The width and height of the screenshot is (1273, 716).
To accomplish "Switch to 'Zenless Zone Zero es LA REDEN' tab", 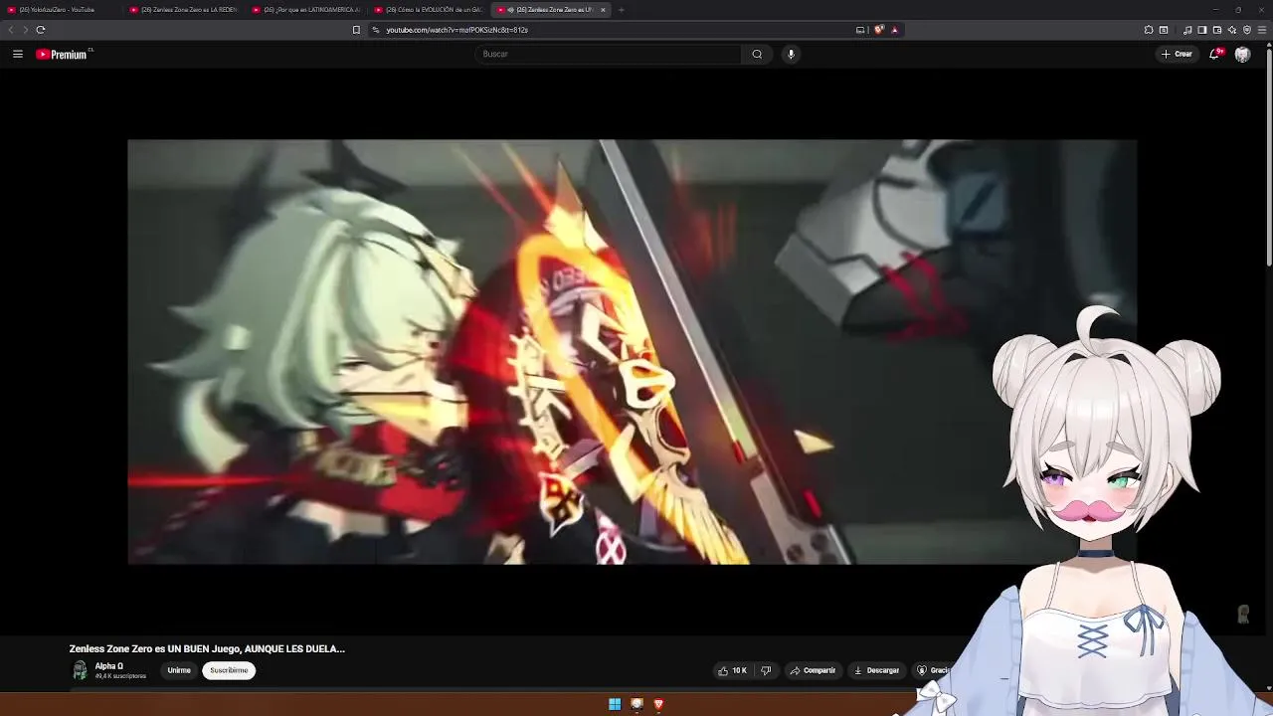I will pyautogui.click(x=185, y=10).
